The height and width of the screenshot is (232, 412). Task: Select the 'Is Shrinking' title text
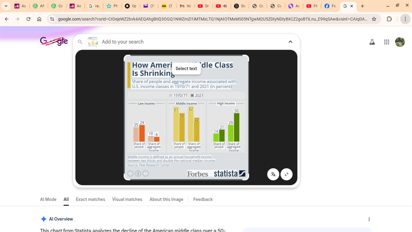(x=153, y=73)
